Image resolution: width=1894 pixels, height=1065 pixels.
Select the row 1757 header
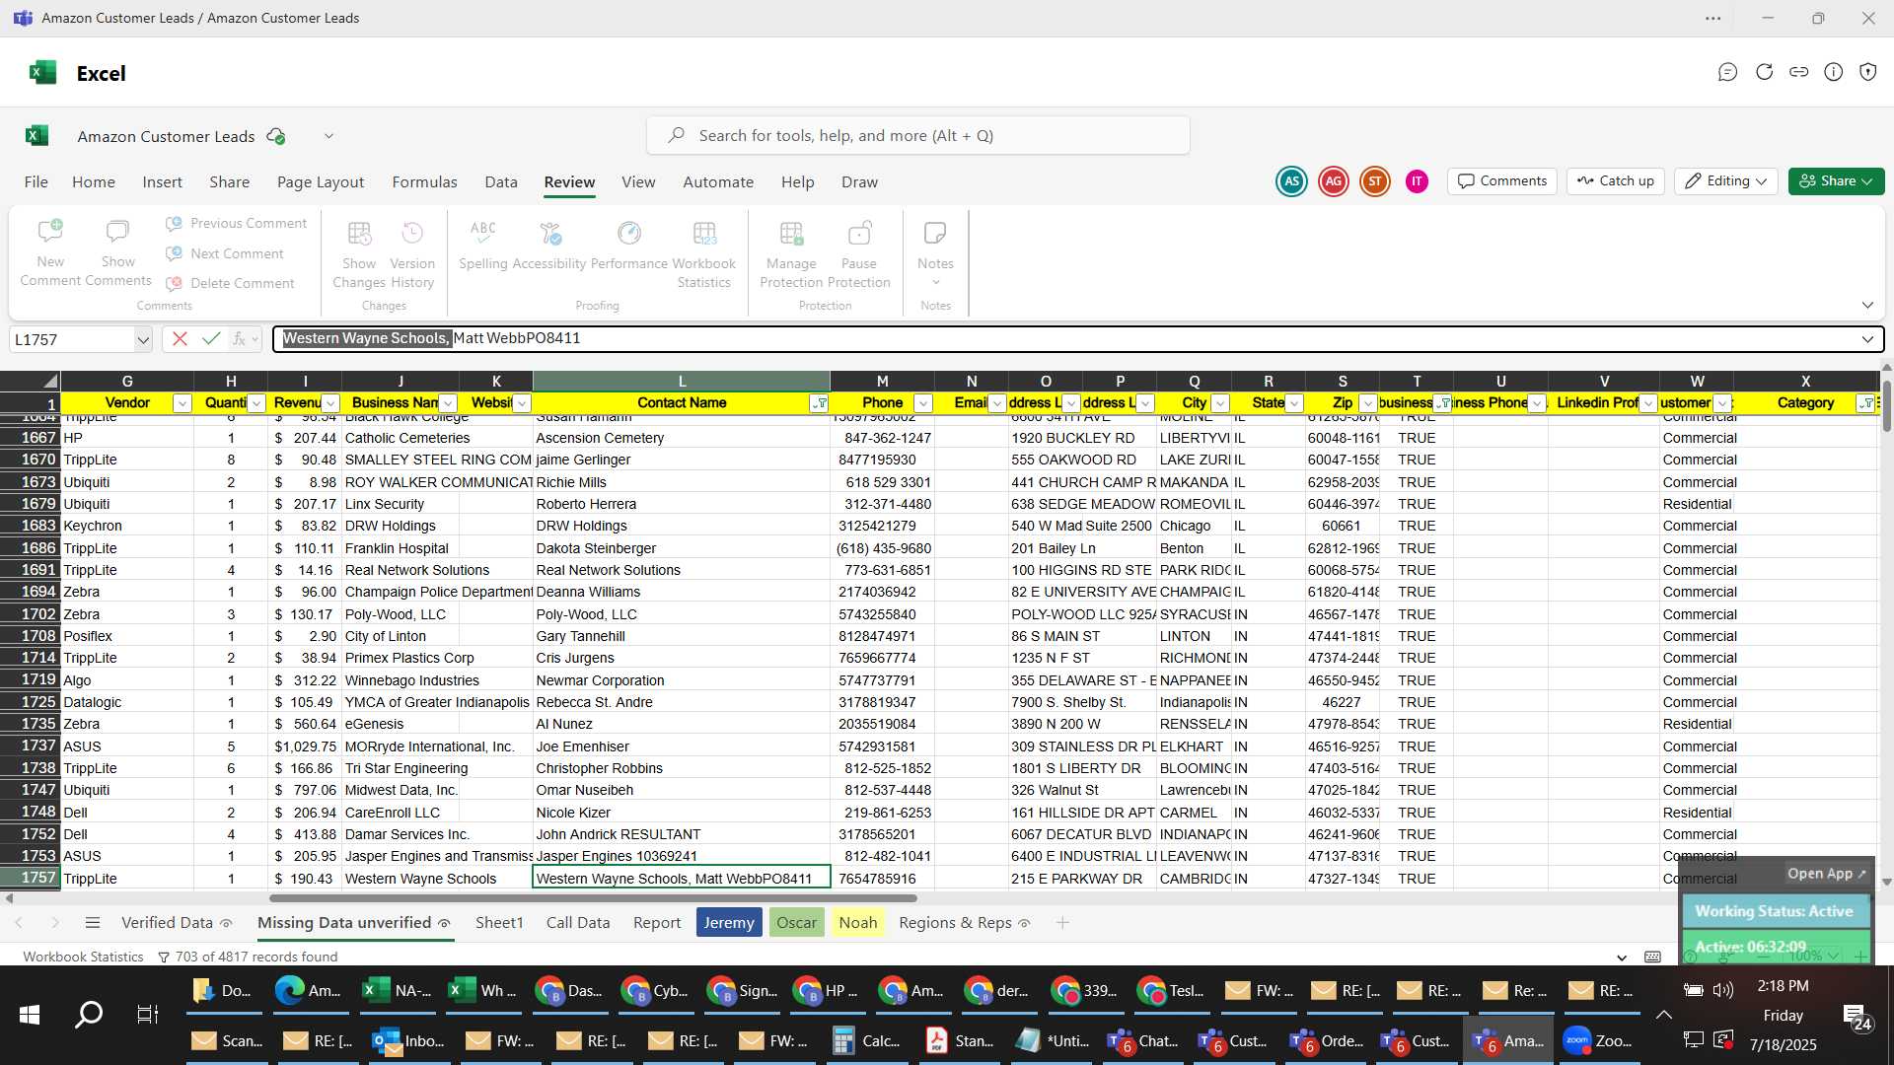coord(30,878)
